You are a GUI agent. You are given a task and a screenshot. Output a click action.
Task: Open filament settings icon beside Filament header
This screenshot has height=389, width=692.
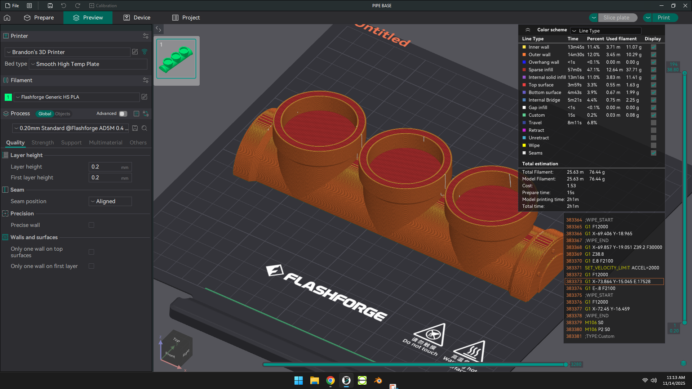click(146, 80)
